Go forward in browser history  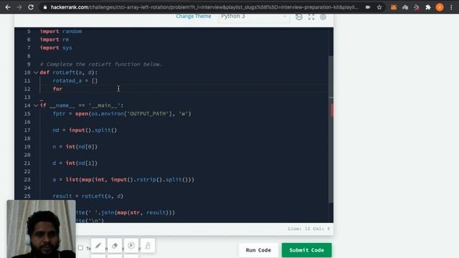coord(19,7)
